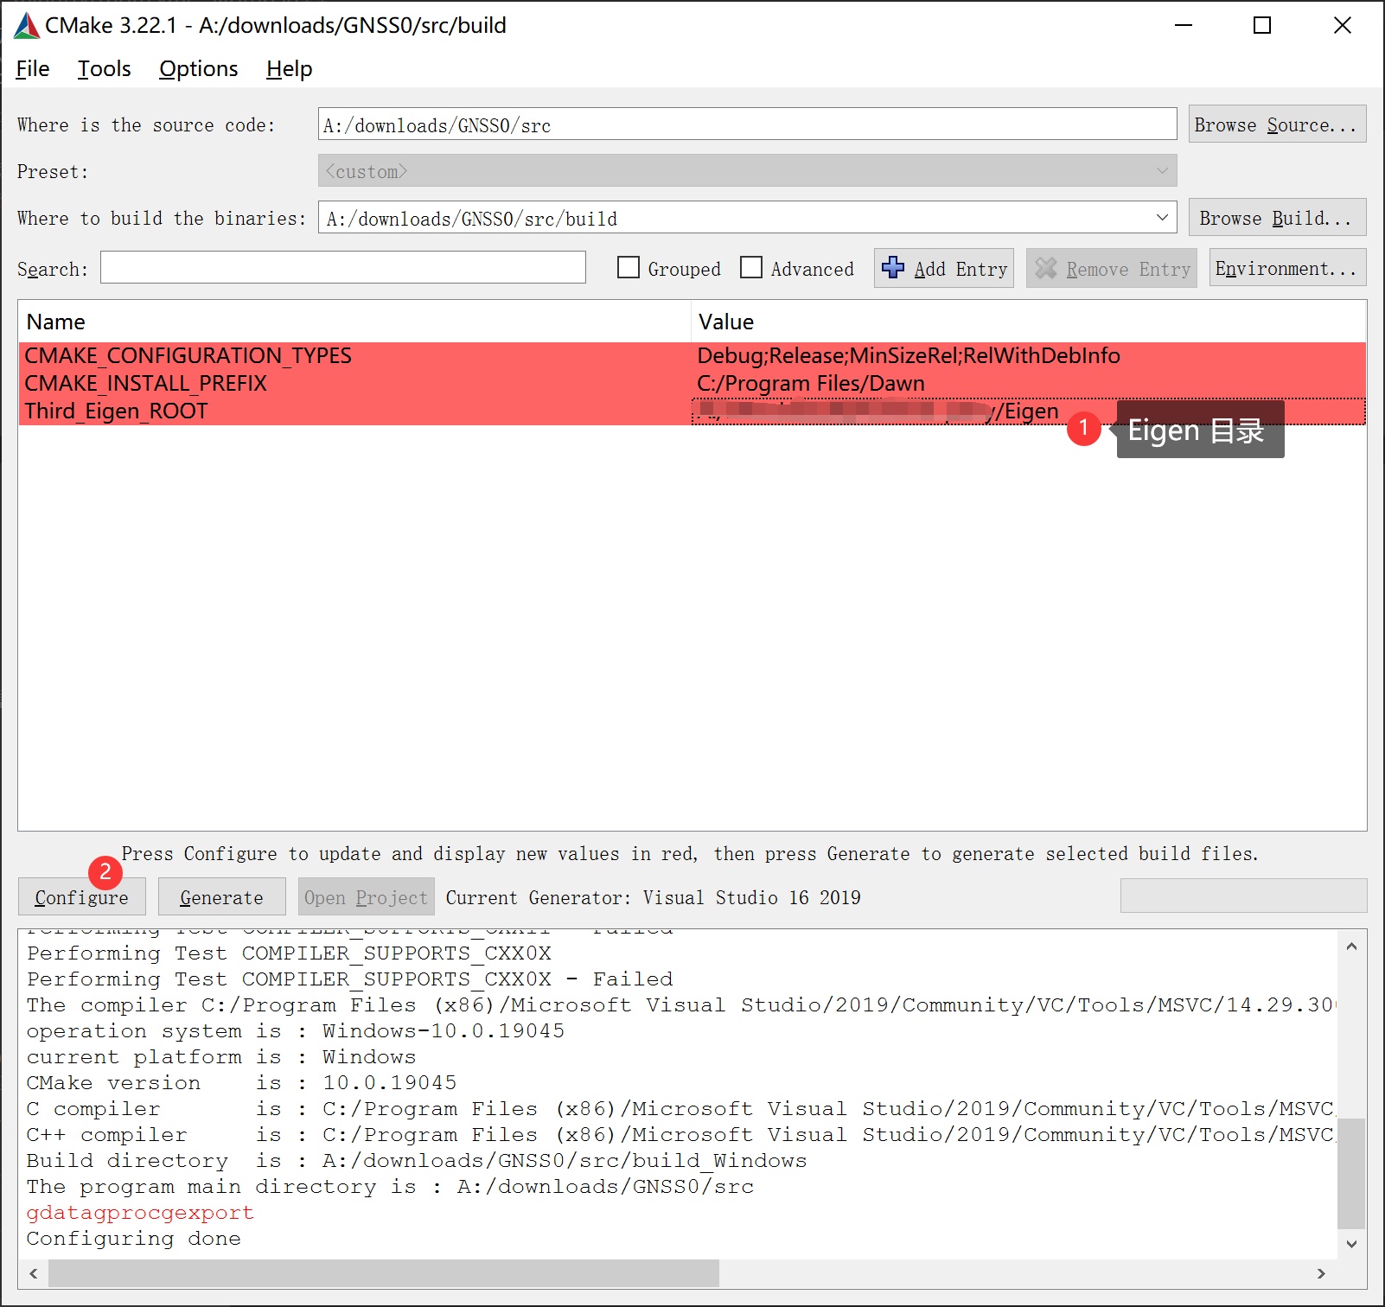Screen dimensions: 1385x1307
Task: Focus the source code path field
Action: (x=747, y=124)
